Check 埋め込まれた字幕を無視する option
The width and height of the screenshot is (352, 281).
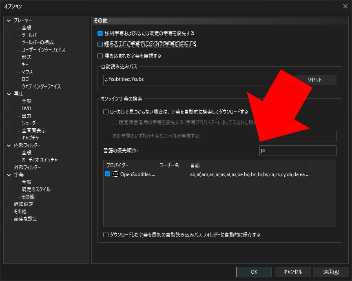pyautogui.click(x=100, y=56)
